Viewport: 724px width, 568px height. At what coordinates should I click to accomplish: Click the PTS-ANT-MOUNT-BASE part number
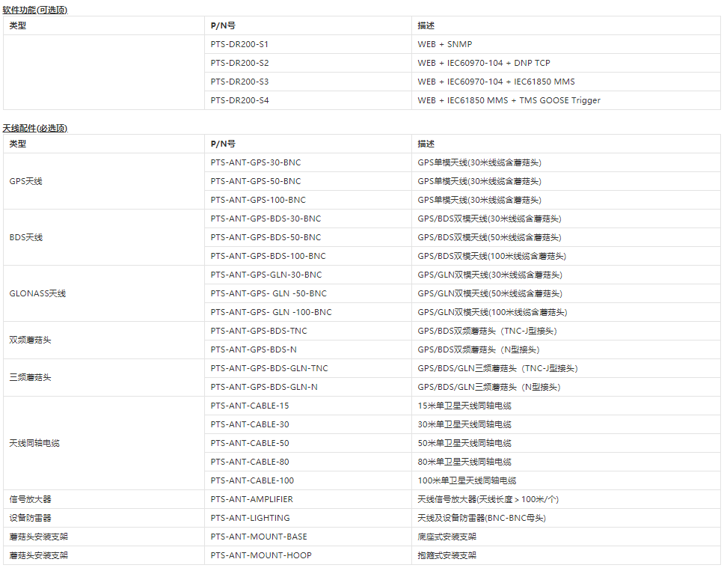[259, 537]
